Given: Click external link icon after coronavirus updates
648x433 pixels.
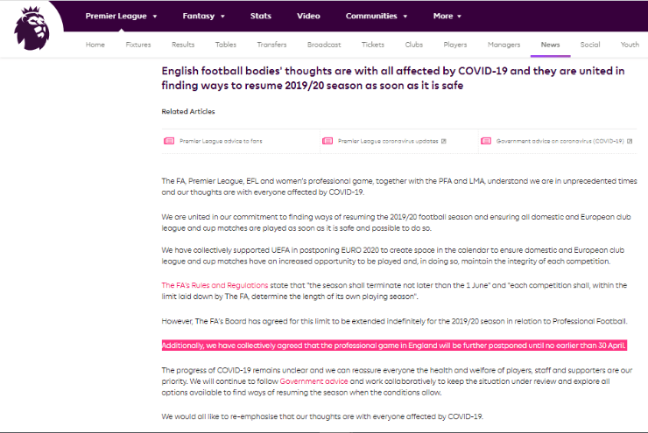Looking at the screenshot, I should 443,140.
